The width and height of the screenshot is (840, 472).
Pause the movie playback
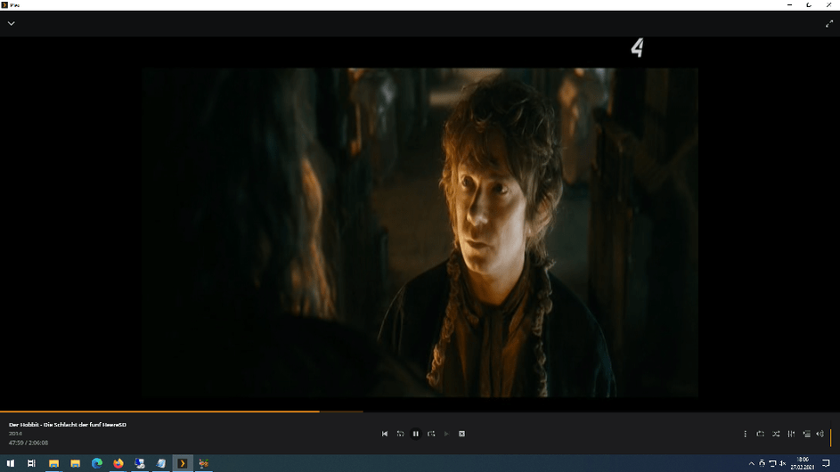[x=416, y=434]
